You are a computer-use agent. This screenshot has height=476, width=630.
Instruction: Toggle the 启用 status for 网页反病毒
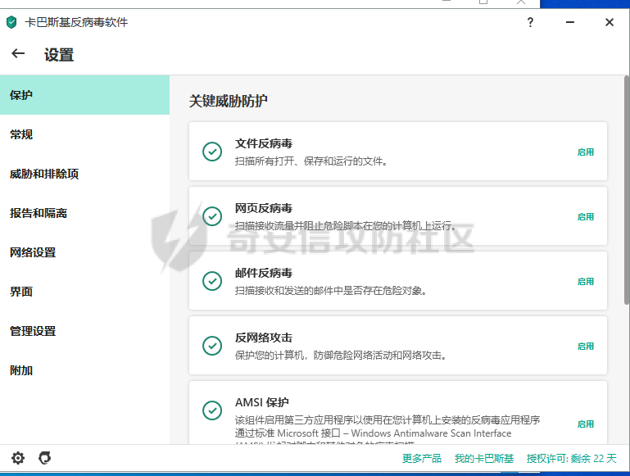click(585, 216)
